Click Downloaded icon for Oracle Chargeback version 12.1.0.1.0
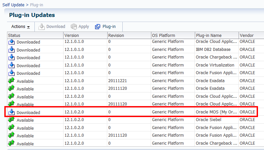This screenshot has width=264, height=150. (x=11, y=57)
